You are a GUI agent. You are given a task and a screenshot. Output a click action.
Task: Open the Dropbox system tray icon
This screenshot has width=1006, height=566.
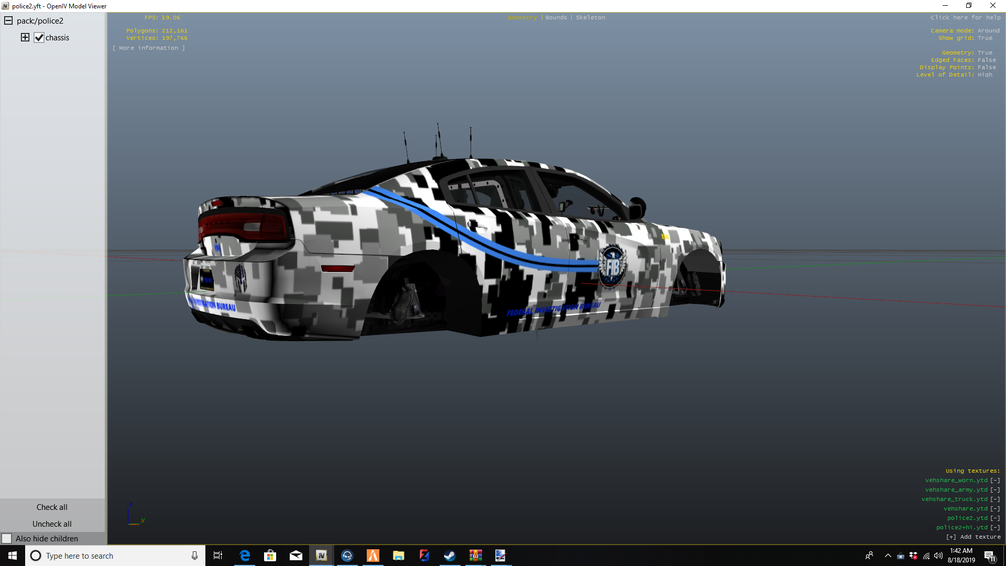pos(913,556)
